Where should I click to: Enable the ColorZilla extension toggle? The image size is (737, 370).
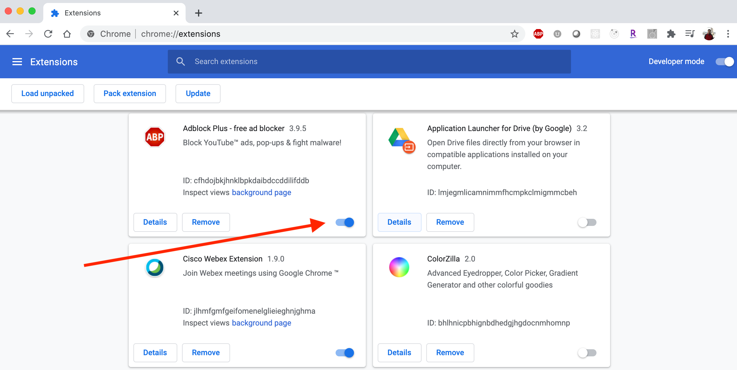point(587,353)
